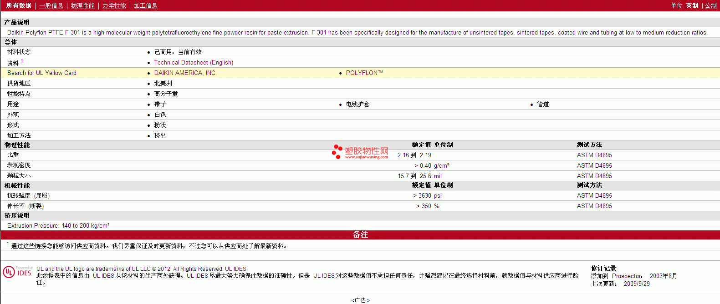720x304 pixels.
Task: Click 已商用: 当前有效 status text
Action: pos(178,52)
